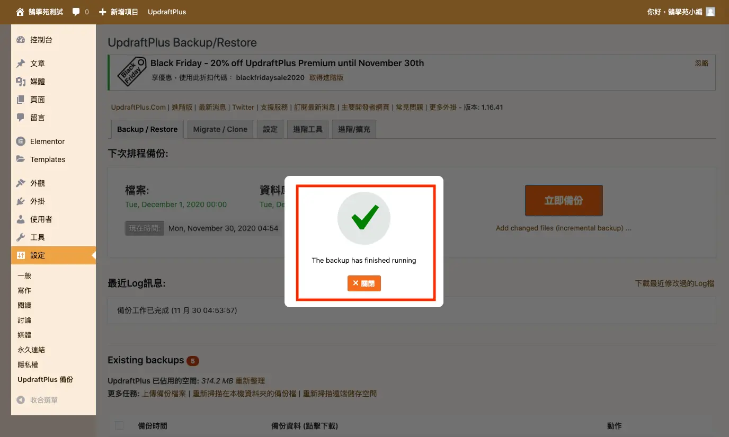This screenshot has height=437, width=729.
Task: Collapse the sidebar with 收合選單
Action: click(x=38, y=400)
